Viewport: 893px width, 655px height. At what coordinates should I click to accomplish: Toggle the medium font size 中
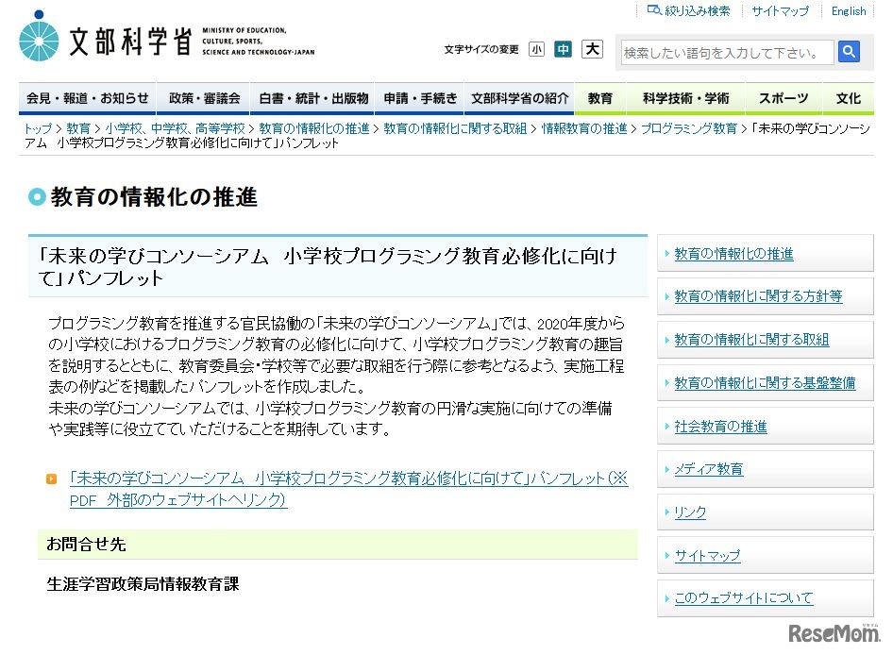tap(563, 50)
